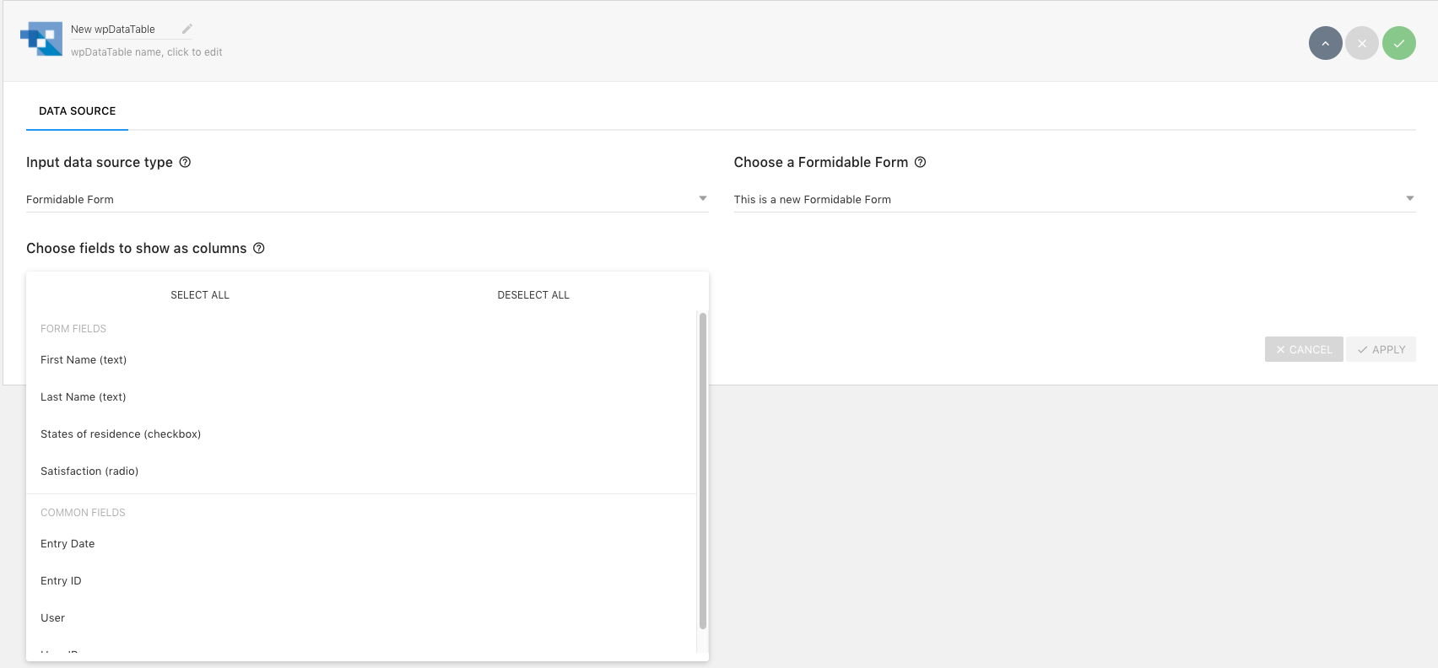Click the gray X round button
Screen dimensions: 1438x668
tap(1362, 43)
